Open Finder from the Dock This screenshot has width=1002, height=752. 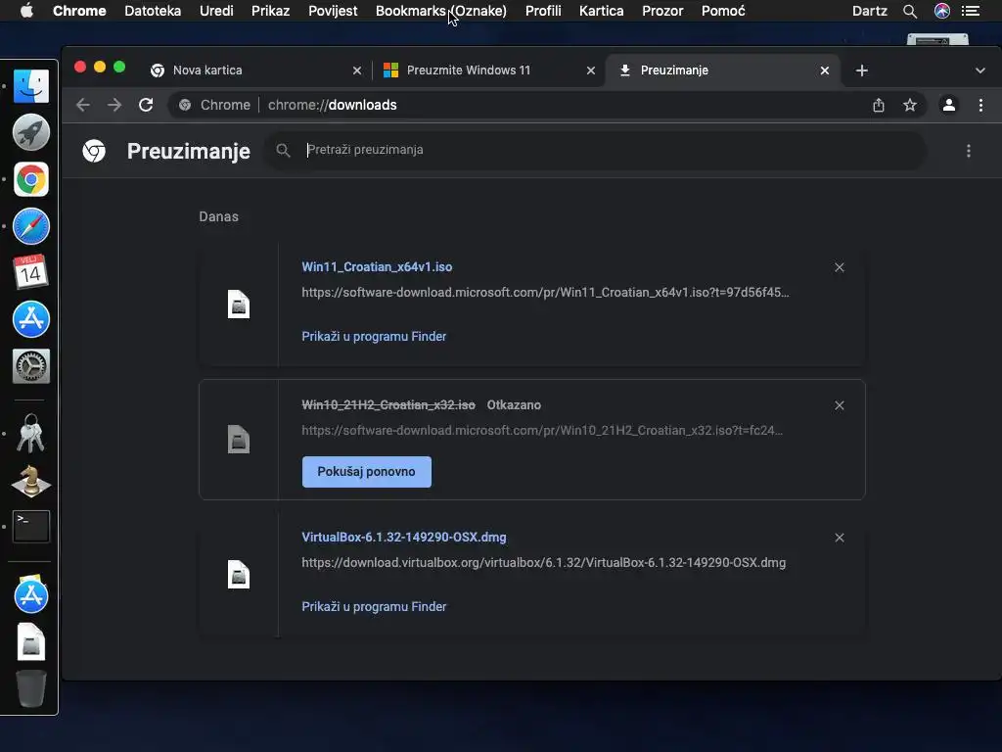[x=30, y=86]
